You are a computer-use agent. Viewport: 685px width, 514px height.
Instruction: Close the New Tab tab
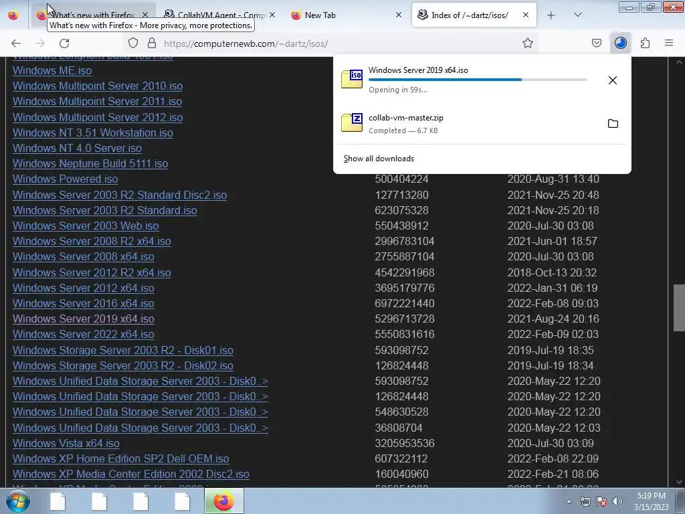coord(399,15)
